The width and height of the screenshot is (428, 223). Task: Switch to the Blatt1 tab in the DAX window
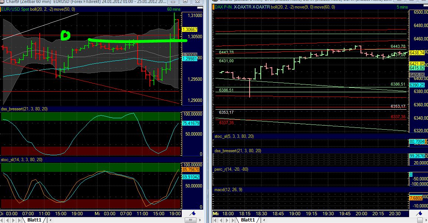click(248, 220)
